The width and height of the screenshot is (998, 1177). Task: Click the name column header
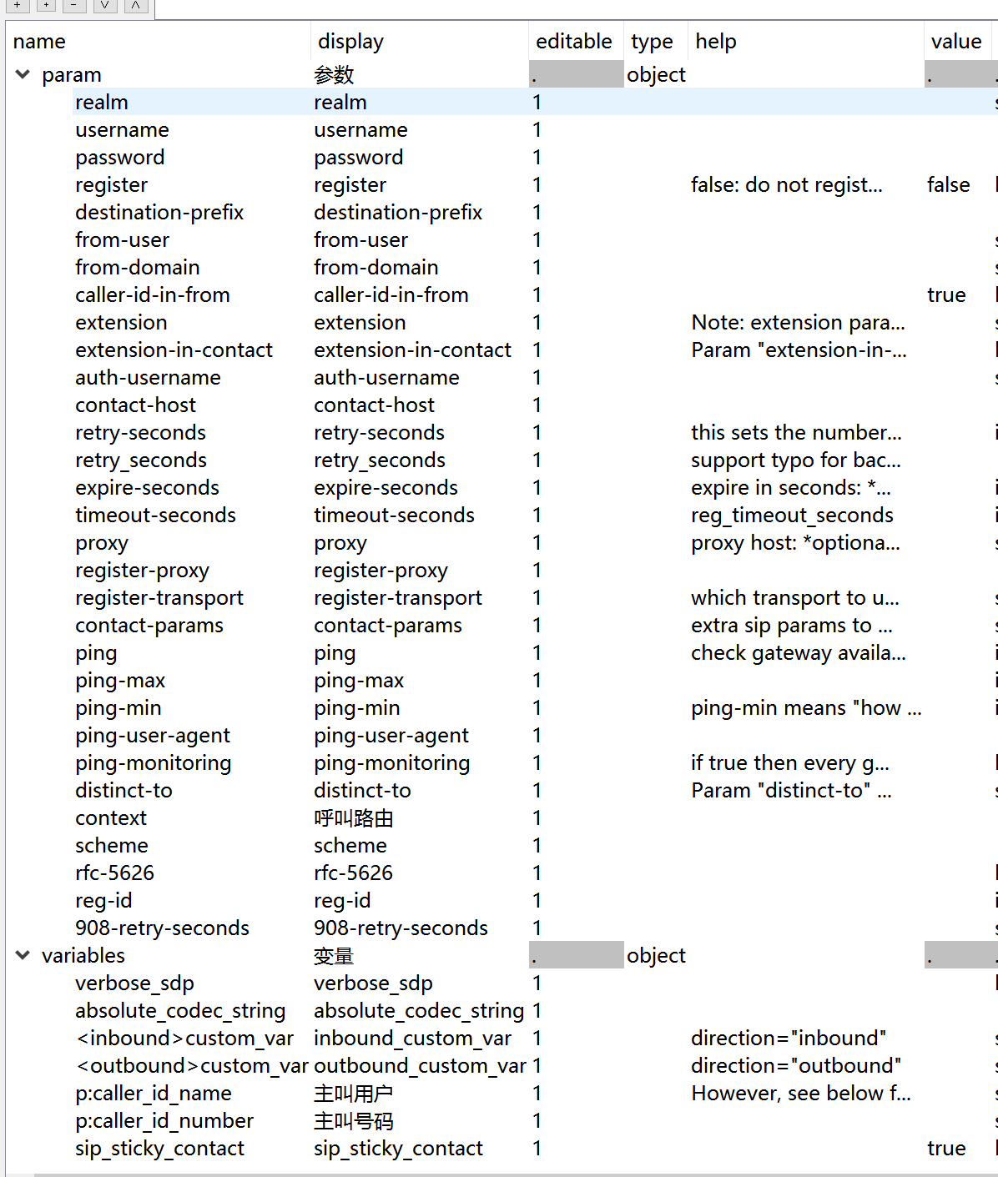tap(39, 42)
